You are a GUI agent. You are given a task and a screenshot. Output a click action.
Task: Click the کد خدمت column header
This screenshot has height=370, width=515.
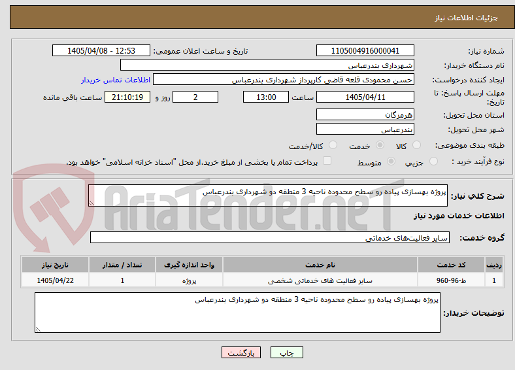[x=452, y=265]
